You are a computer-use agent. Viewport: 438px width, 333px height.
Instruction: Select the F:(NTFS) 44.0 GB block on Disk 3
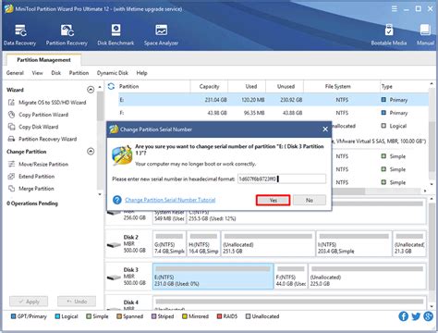pos(291,277)
